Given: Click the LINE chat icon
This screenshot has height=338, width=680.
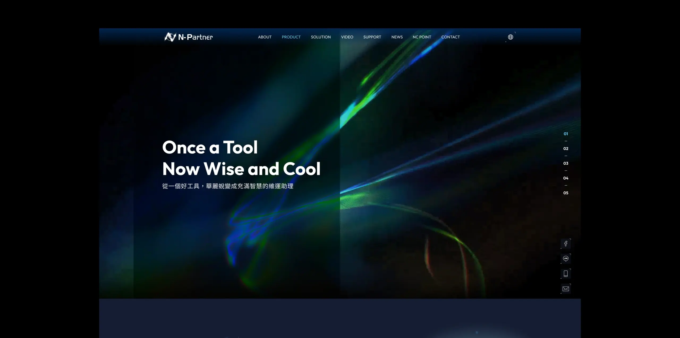Looking at the screenshot, I should pyautogui.click(x=566, y=258).
